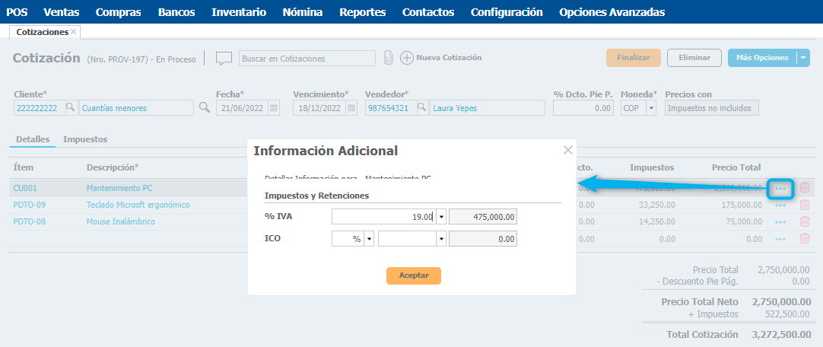Screen dimensions: 823x347
Task: Click the paperclip attachment icon
Action: pyautogui.click(x=388, y=58)
